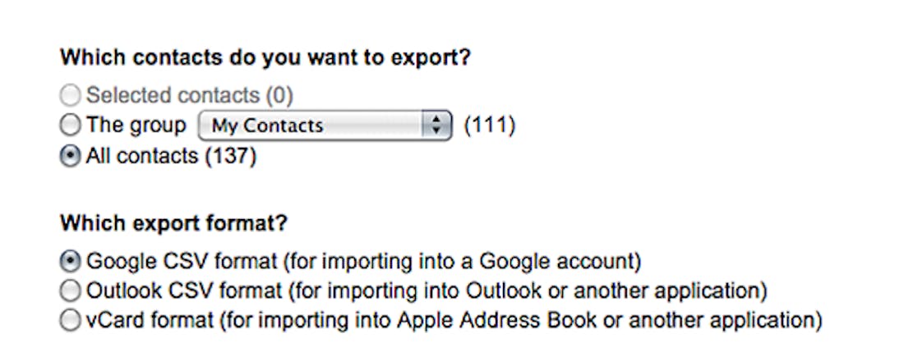Click the "All contacts (137)" label text
Screen dimensions: 904x361
(171, 156)
